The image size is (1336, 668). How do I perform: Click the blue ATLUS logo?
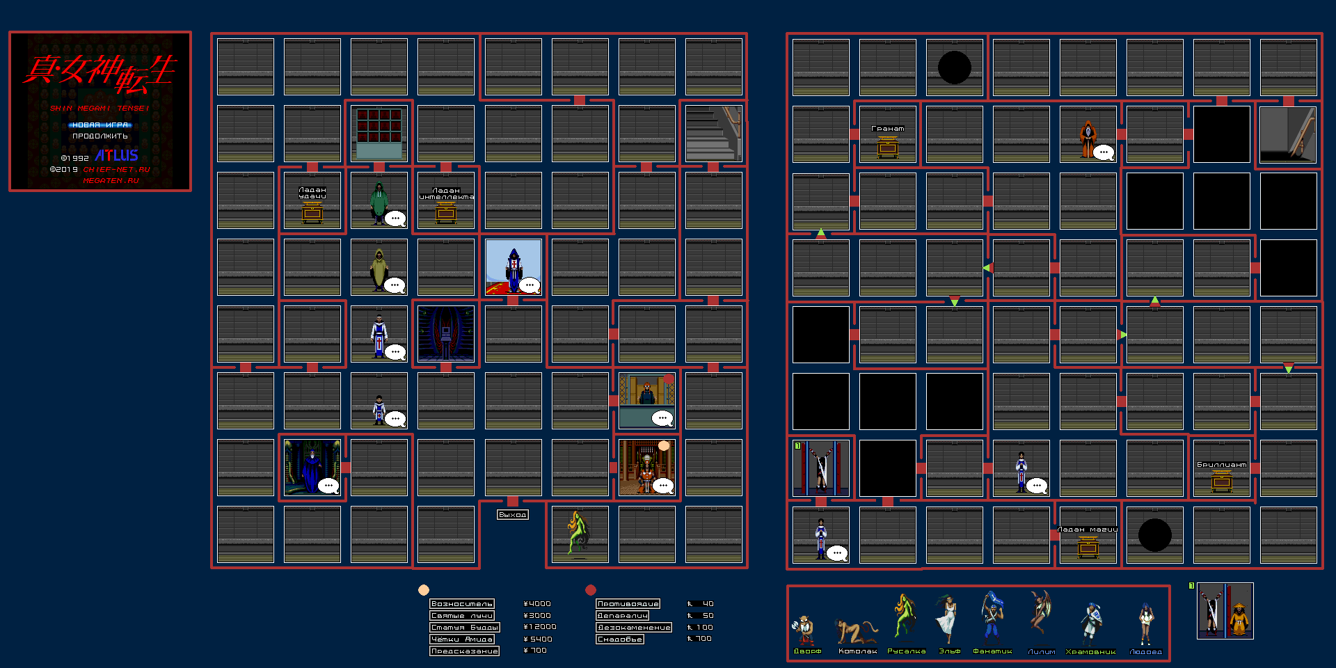point(116,156)
